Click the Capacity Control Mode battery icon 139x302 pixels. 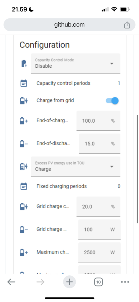[x=24, y=64]
